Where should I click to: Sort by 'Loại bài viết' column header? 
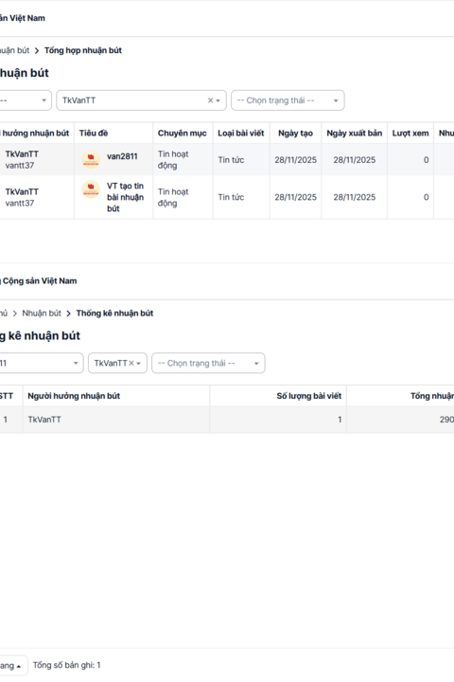click(x=240, y=134)
